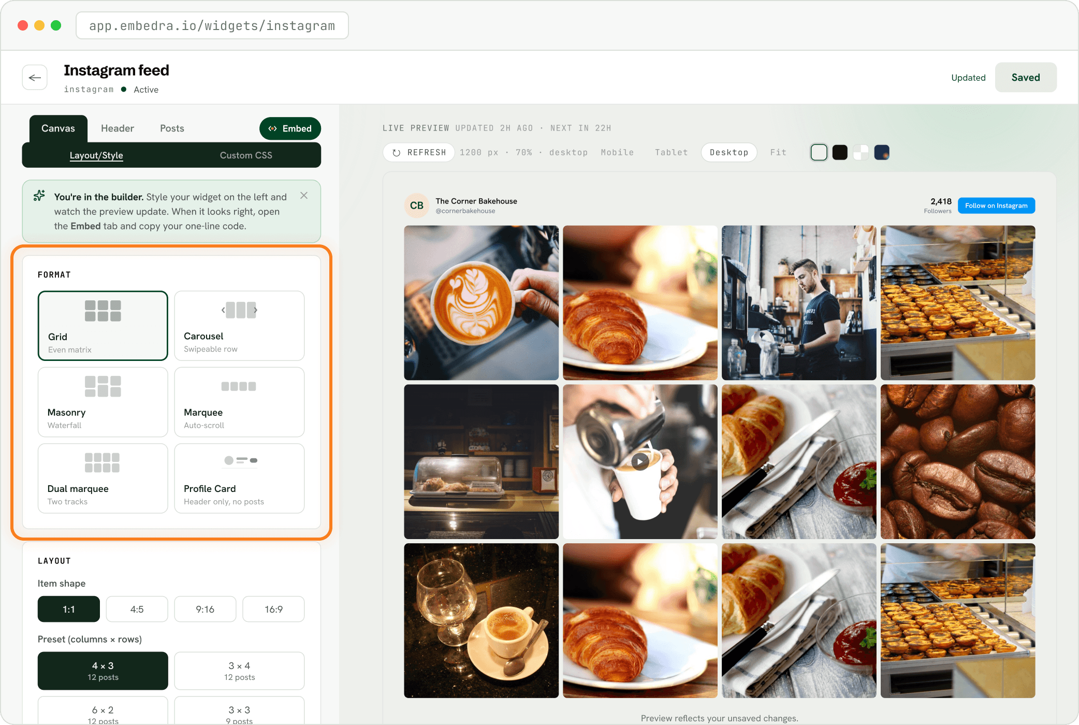Screen dimensions: 1079x725
Task: Click the back arrow icon
Action: point(35,78)
